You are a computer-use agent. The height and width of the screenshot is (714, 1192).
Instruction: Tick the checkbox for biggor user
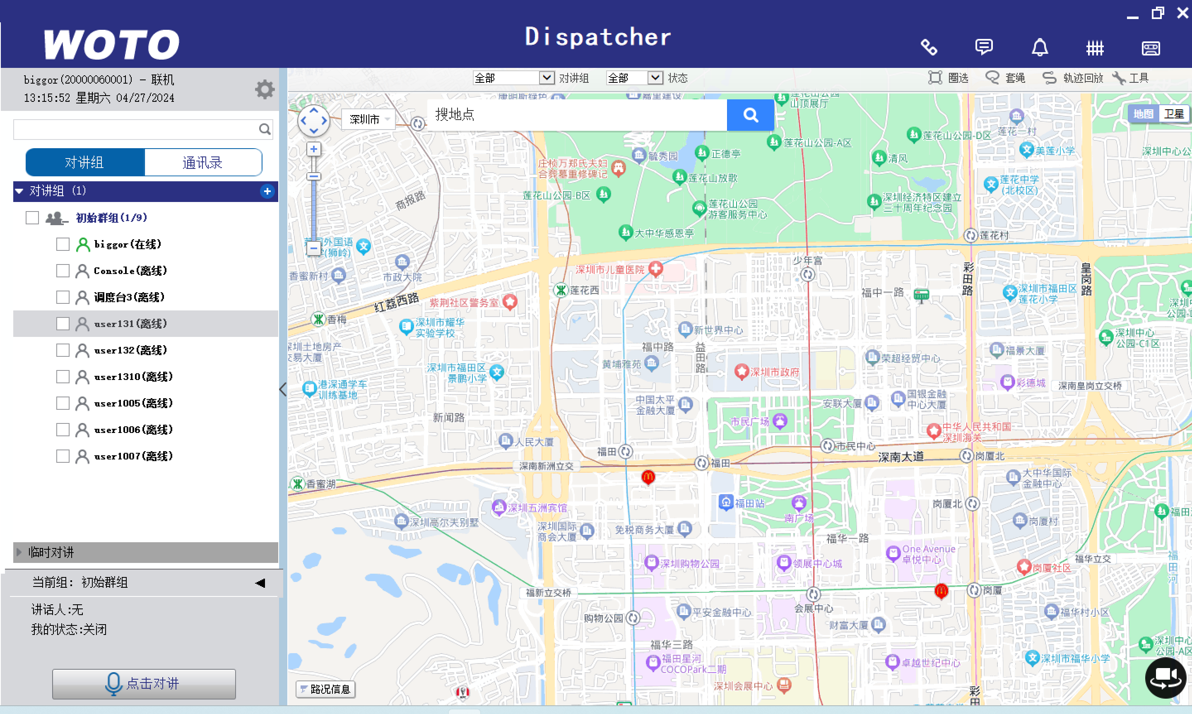pyautogui.click(x=63, y=244)
